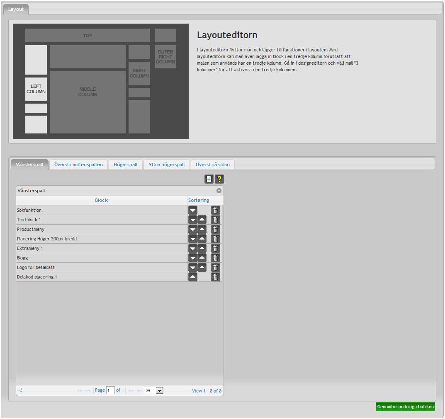The width and height of the screenshot is (445, 419).
Task: Click the grid refresh icon
Action: tap(22, 390)
